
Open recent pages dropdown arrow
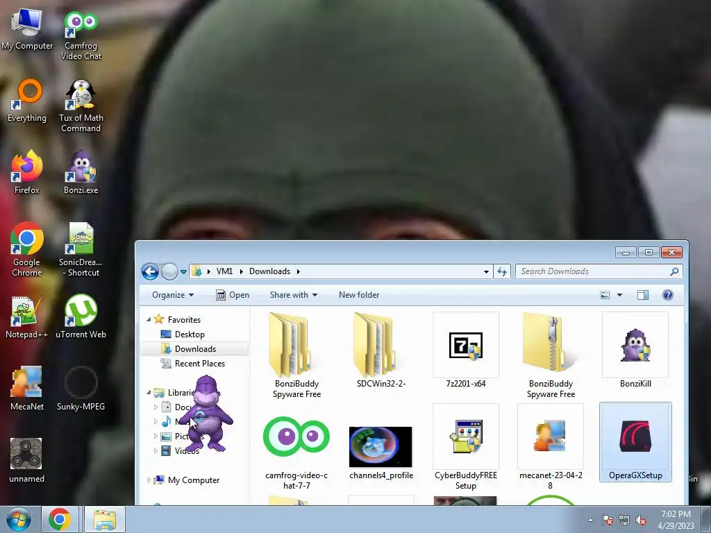tap(183, 272)
